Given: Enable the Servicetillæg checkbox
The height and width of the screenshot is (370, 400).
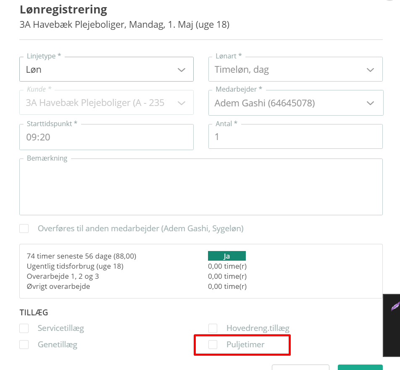Looking at the screenshot, I should (24, 328).
